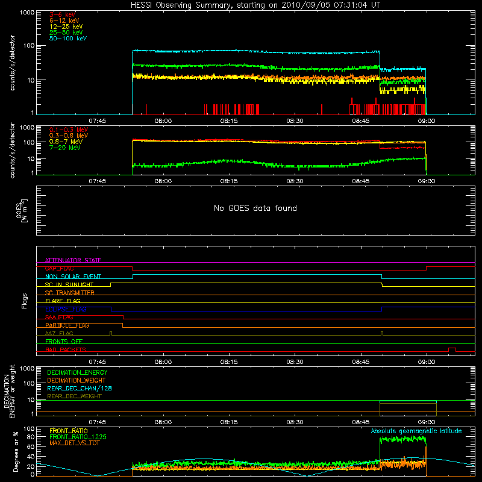
Task: Click the 7-20 MeV legend entry
Action: click(65, 148)
